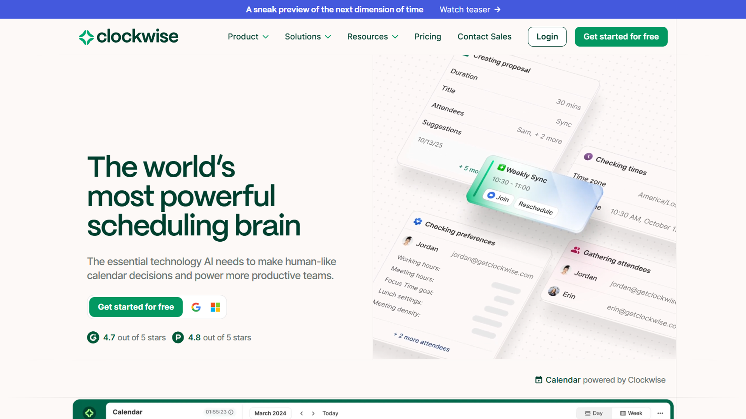The width and height of the screenshot is (746, 419).
Task: Switch the calendar to Week view
Action: pyautogui.click(x=631, y=413)
